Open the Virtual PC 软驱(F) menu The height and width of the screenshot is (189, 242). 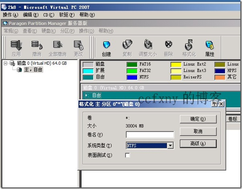click(67, 15)
